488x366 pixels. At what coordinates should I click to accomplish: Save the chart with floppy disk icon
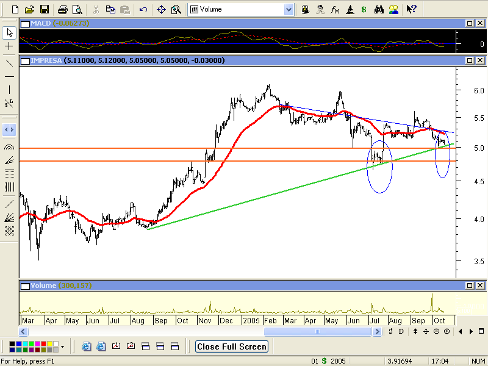pyautogui.click(x=45, y=10)
